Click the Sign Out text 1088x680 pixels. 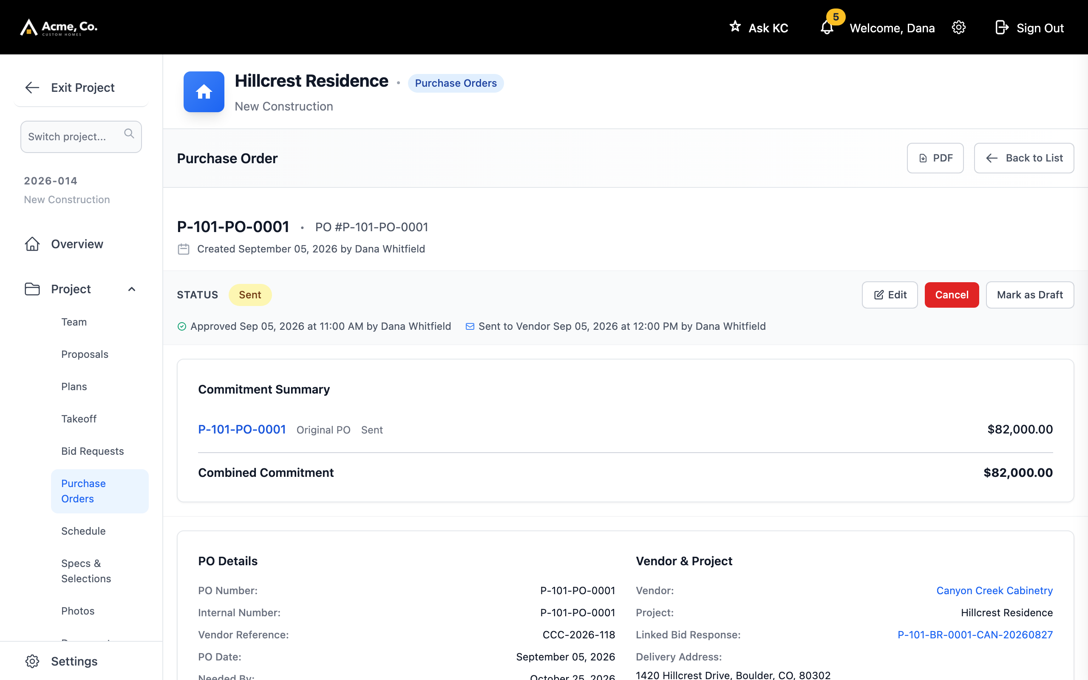[1040, 28]
